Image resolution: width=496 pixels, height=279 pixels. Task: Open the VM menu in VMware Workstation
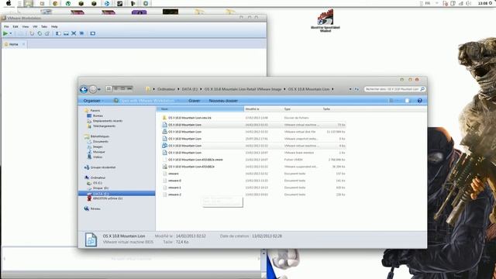pyautogui.click(x=35, y=26)
